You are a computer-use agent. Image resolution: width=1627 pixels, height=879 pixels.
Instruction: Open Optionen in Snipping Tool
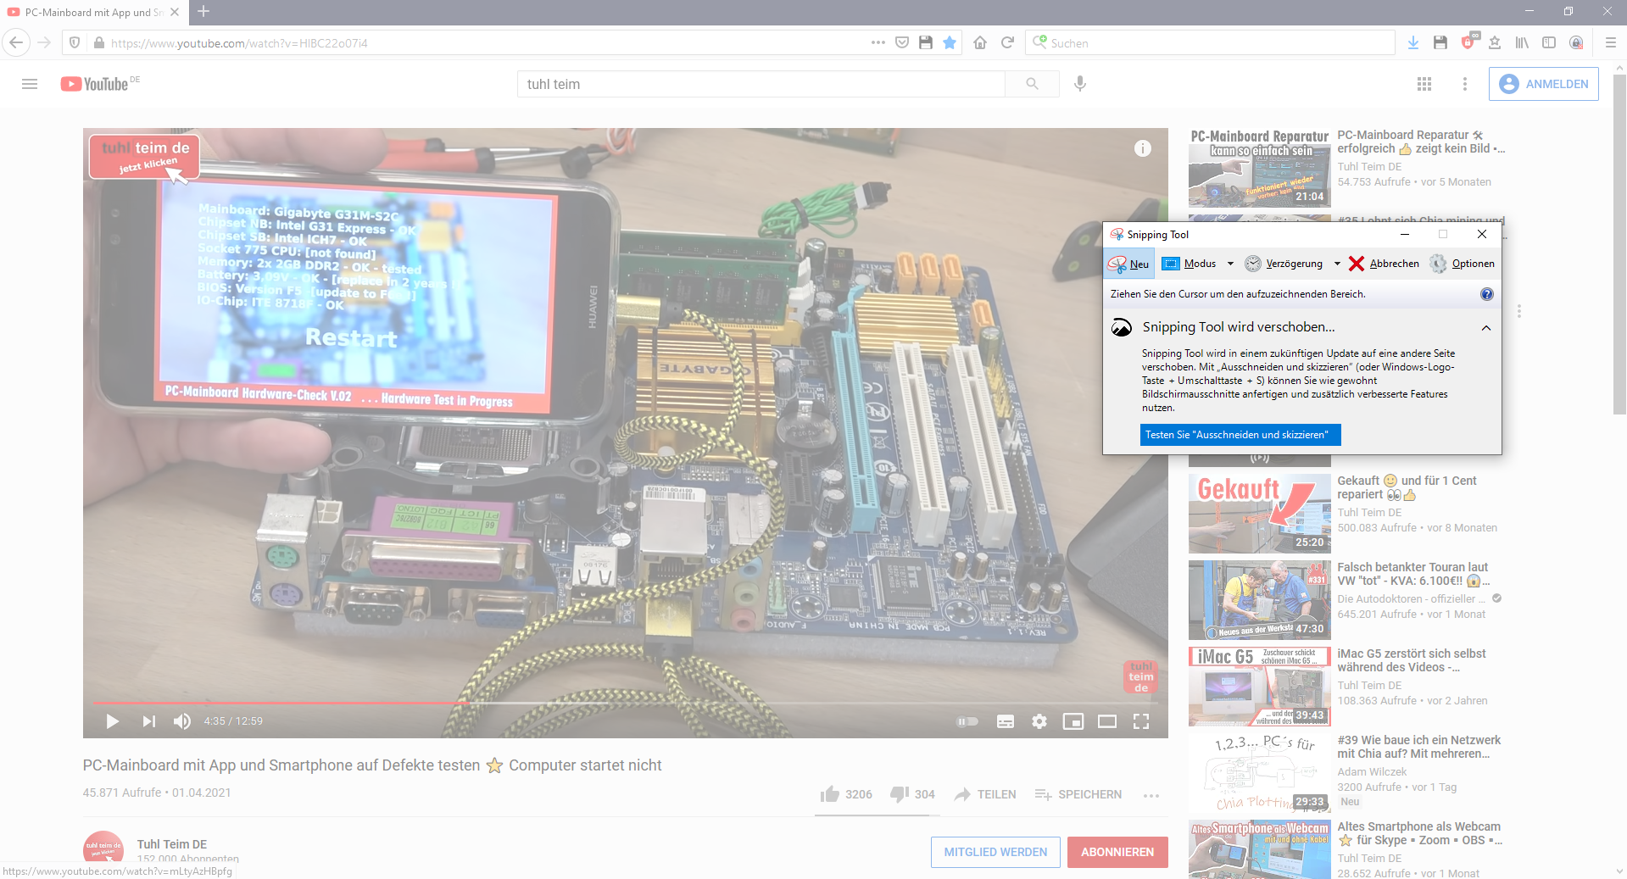coord(1463,264)
